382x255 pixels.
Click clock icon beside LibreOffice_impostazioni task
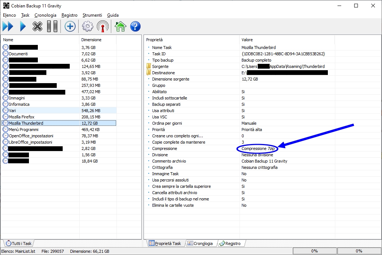5,142
